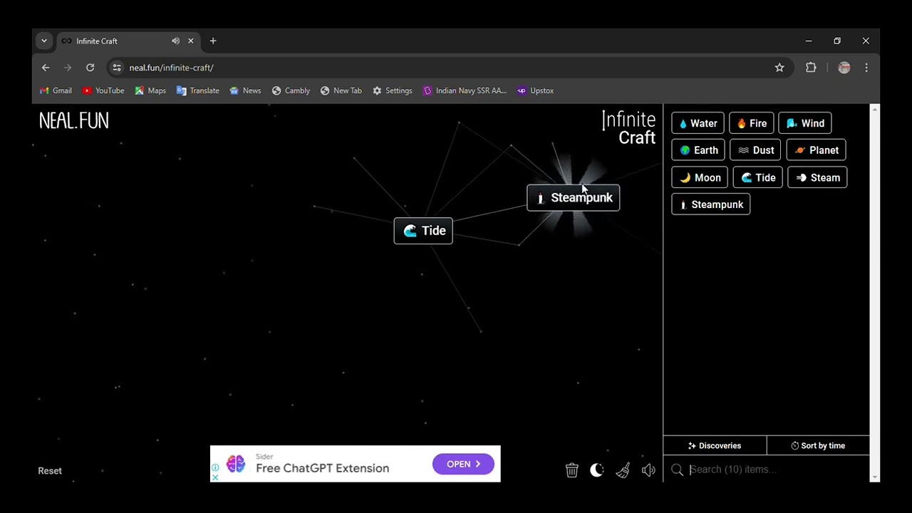Click the Steampunk tile on the canvas
This screenshot has width=912, height=513.
(x=574, y=198)
